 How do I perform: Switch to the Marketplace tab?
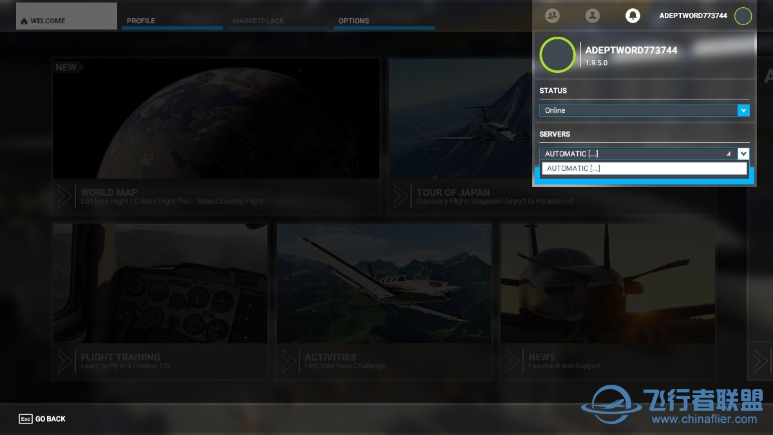(x=278, y=21)
